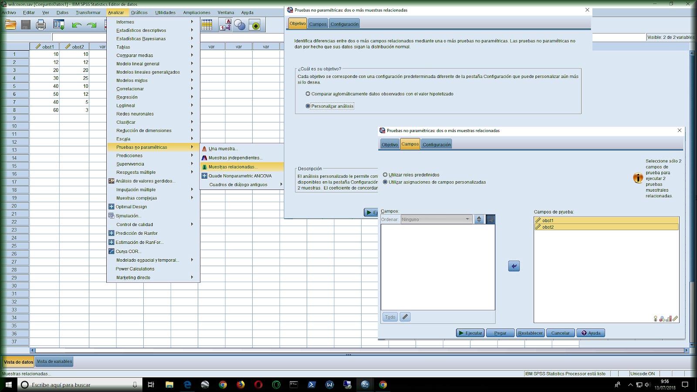697x392 pixels.
Task: Open the Gráficos menu
Action: pyautogui.click(x=139, y=13)
